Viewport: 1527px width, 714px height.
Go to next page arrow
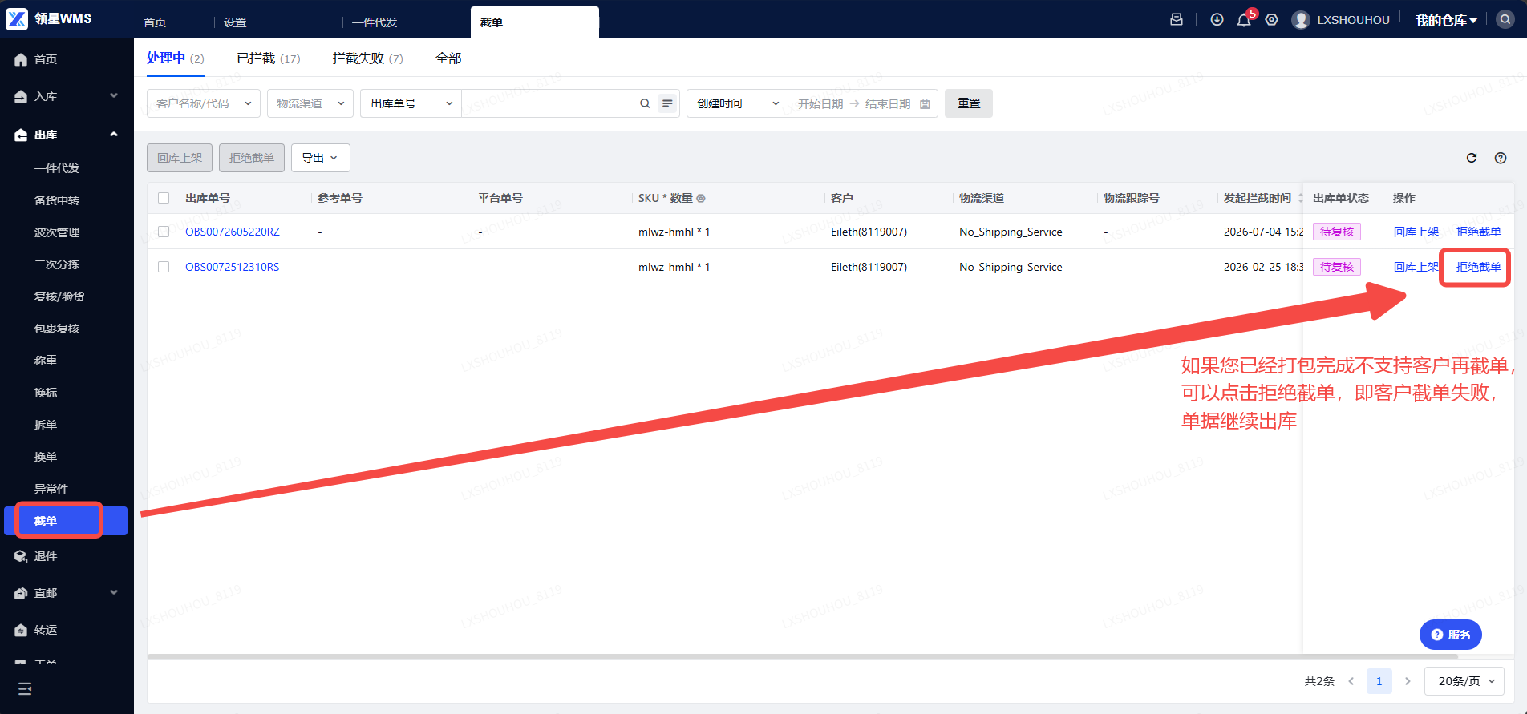coord(1408,681)
